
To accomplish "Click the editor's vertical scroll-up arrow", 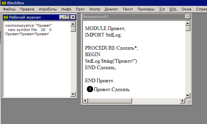I will [x=187, y=23].
